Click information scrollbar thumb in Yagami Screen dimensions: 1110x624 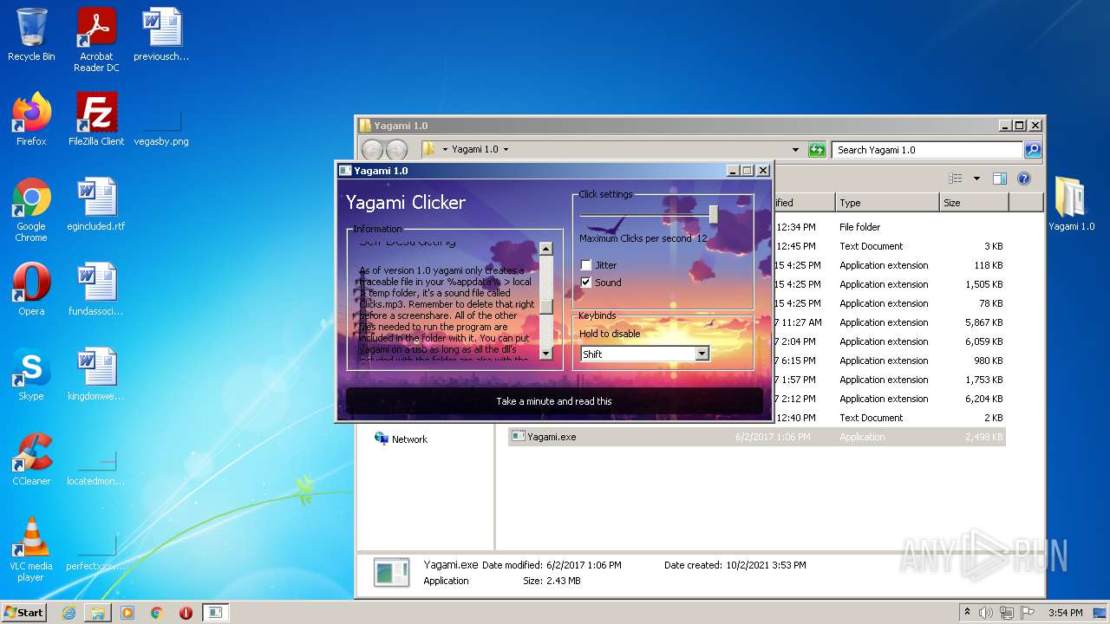pyautogui.click(x=545, y=305)
